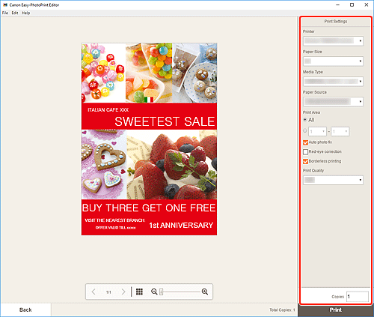Screen dimensions: 374x317
Task: Minimize the Easy-PhotoPrint Editor window
Action: [x=338, y=5]
